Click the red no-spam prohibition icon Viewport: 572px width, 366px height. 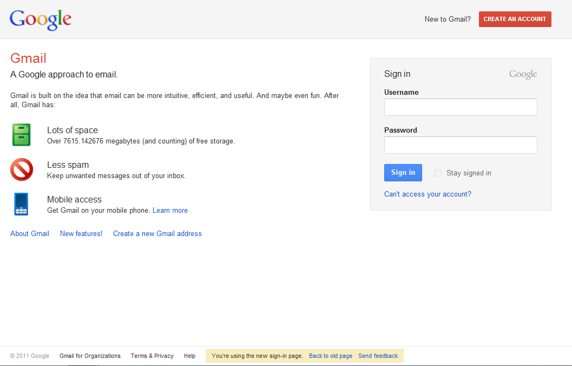22,169
